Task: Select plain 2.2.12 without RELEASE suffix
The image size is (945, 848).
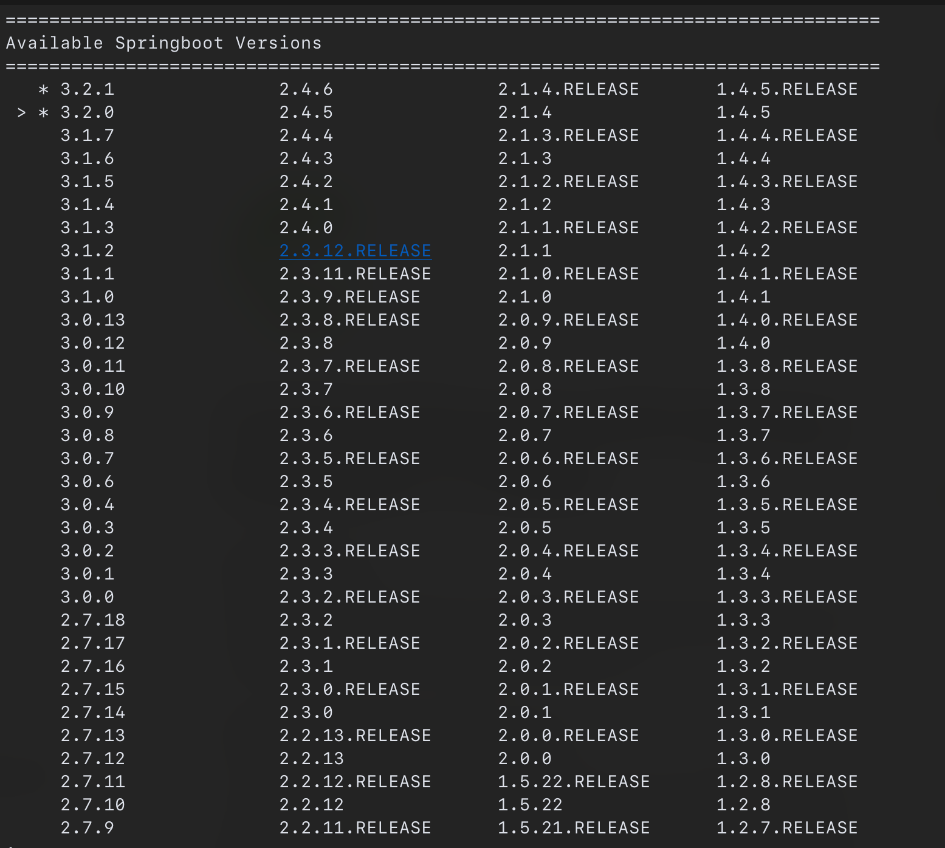Action: tap(312, 805)
